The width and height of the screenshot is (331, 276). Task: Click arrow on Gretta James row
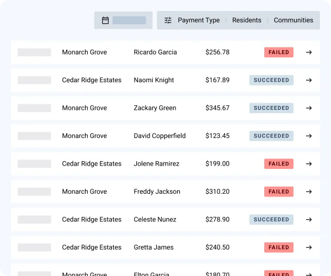(x=309, y=247)
